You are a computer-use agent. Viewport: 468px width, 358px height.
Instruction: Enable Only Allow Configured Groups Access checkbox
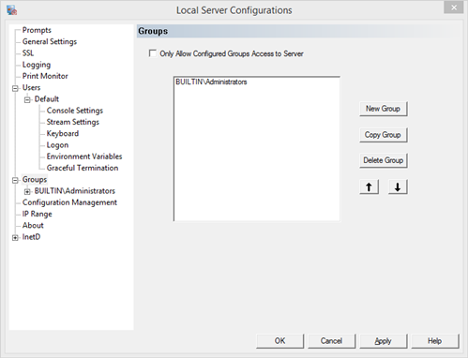pyautogui.click(x=153, y=53)
